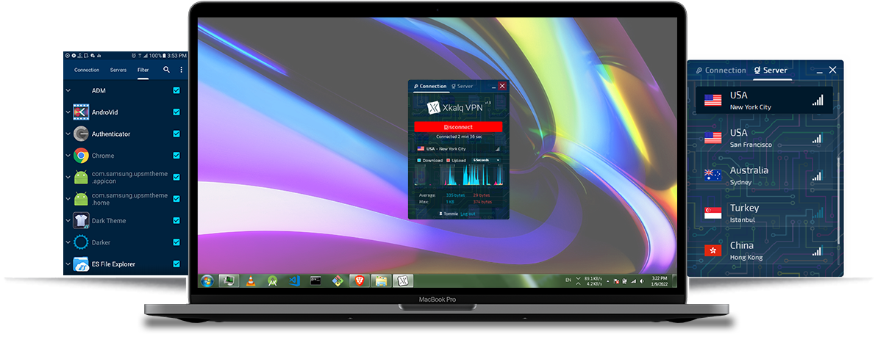Open the command prompt taskbar icon
Image resolution: width=875 pixels, height=337 pixels.
tap(316, 280)
